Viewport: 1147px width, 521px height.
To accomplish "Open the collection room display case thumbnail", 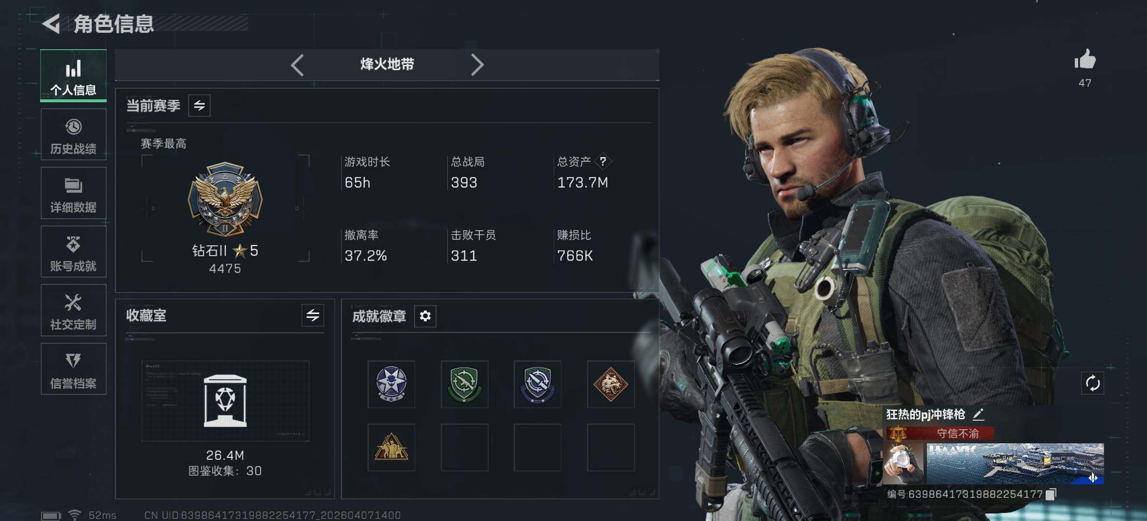I will tap(225, 401).
